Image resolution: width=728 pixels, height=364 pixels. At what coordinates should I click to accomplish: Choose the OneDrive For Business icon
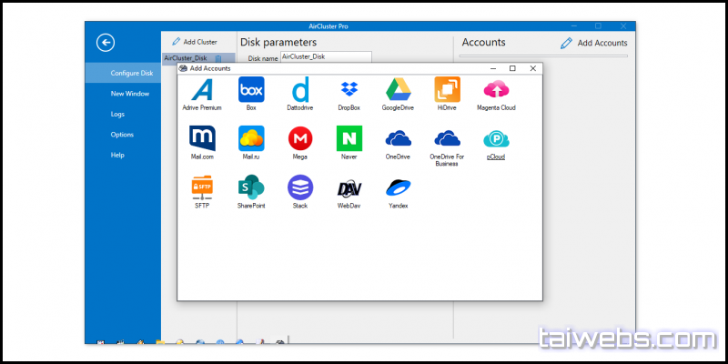[447, 138]
